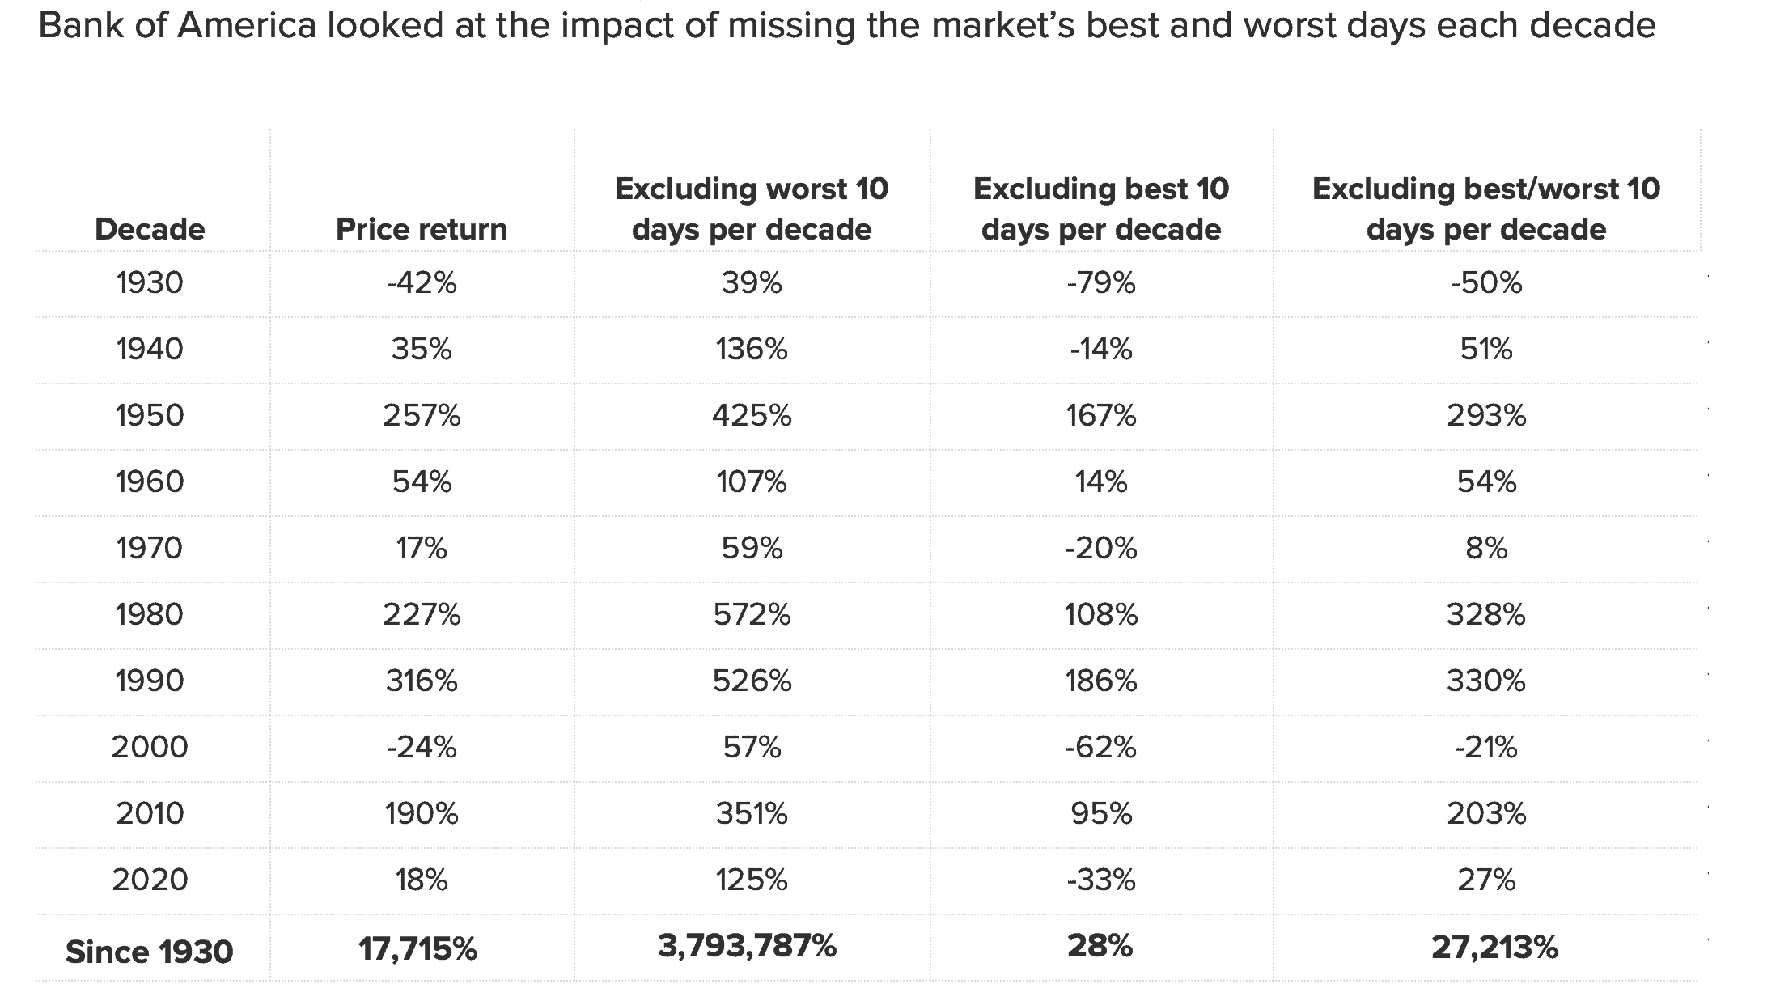This screenshot has height=1001, width=1780.
Task: Click the Bank of America chart title
Action: [x=847, y=26]
